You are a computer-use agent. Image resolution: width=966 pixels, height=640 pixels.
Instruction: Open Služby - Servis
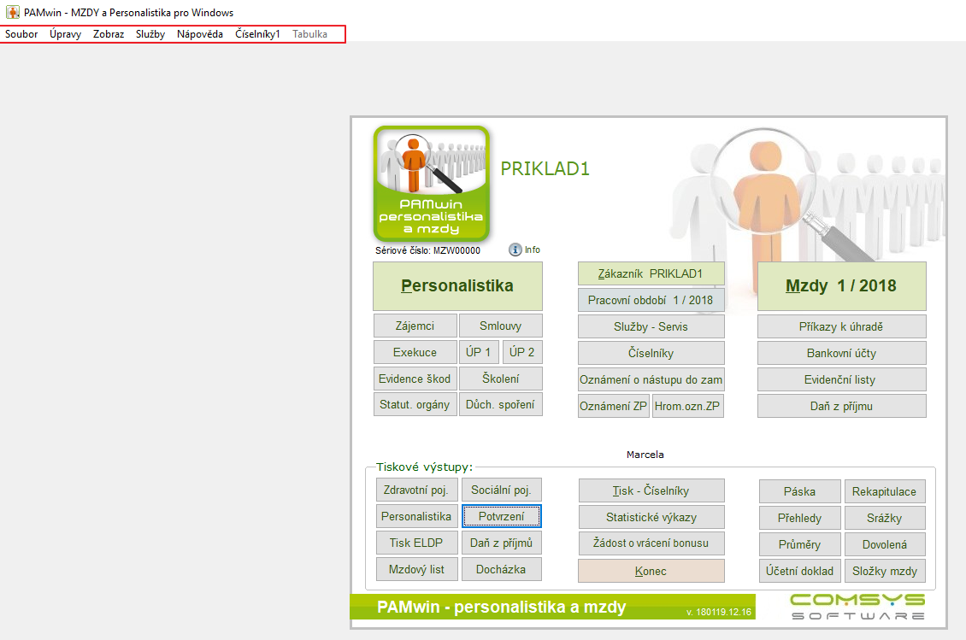click(x=651, y=326)
